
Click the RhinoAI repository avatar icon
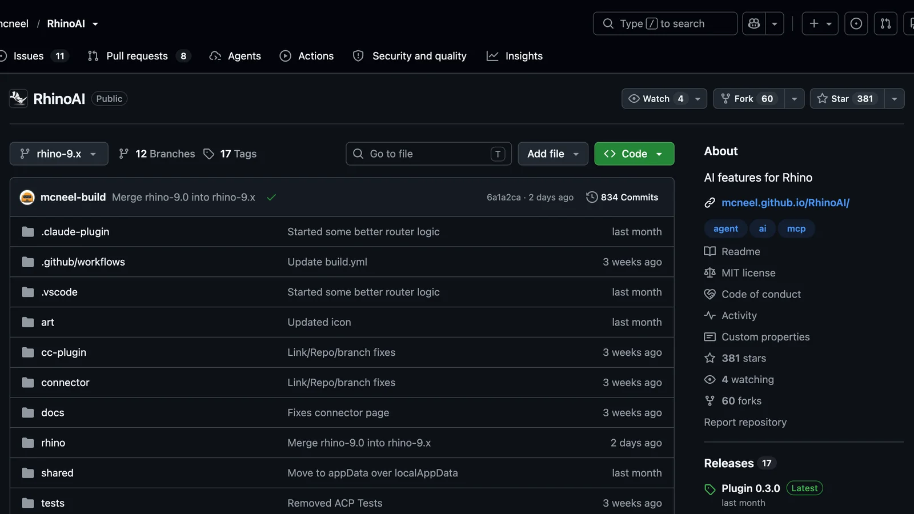pyautogui.click(x=18, y=99)
